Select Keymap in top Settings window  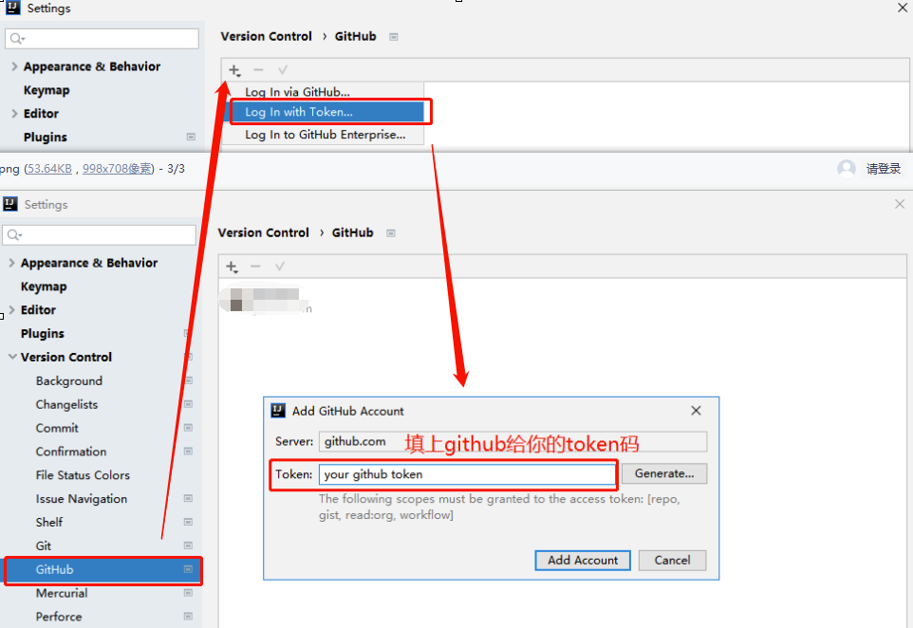(x=47, y=90)
